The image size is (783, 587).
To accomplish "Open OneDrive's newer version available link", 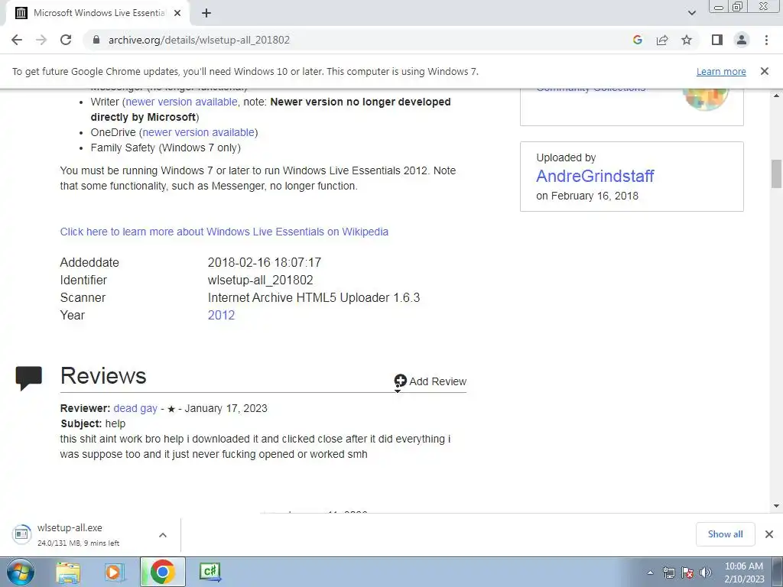I will click(198, 132).
